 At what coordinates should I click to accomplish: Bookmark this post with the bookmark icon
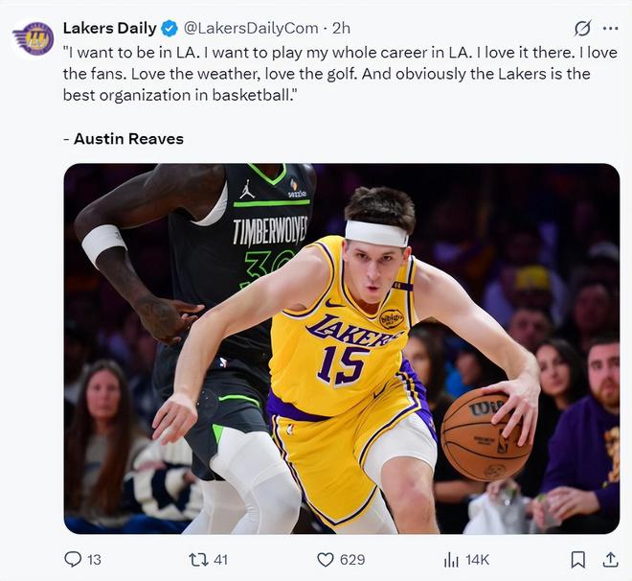pos(578,559)
